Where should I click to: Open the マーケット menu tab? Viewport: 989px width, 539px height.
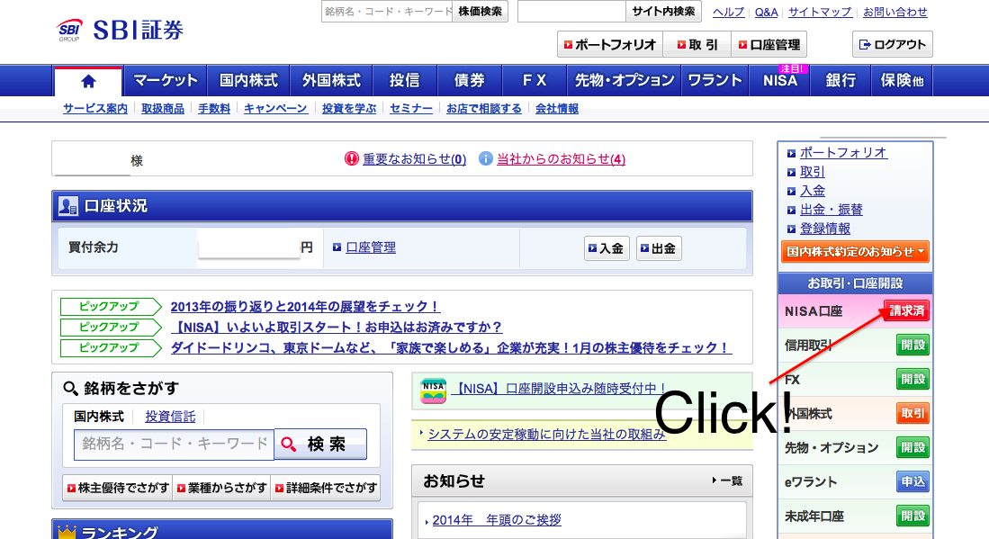[x=166, y=81]
